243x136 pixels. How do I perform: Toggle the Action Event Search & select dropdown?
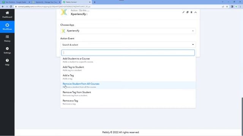(x=128, y=45)
